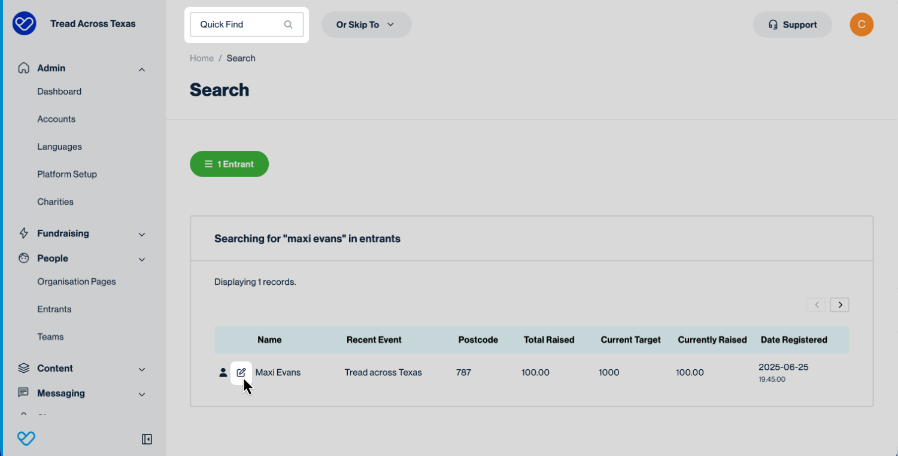
Task: Click the magnifying glass in Quick Find
Action: [x=288, y=25]
